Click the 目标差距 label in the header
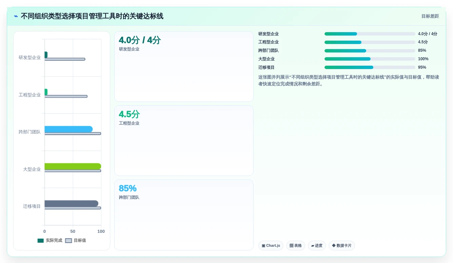Image resolution: width=453 pixels, height=263 pixels. click(x=430, y=16)
